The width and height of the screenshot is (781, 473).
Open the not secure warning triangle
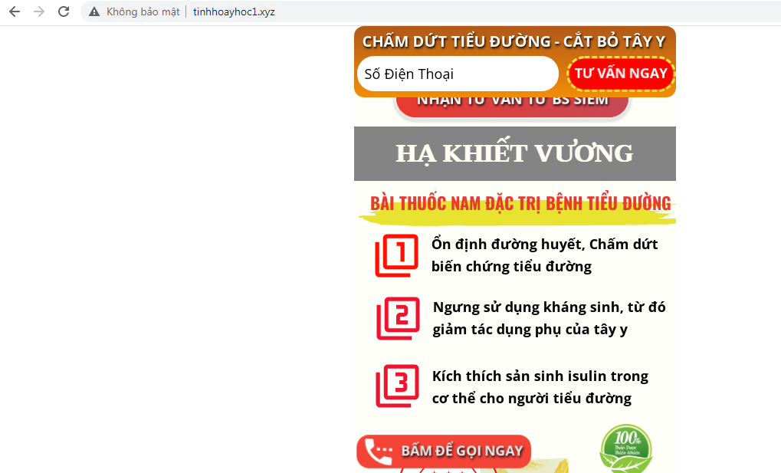(x=94, y=12)
